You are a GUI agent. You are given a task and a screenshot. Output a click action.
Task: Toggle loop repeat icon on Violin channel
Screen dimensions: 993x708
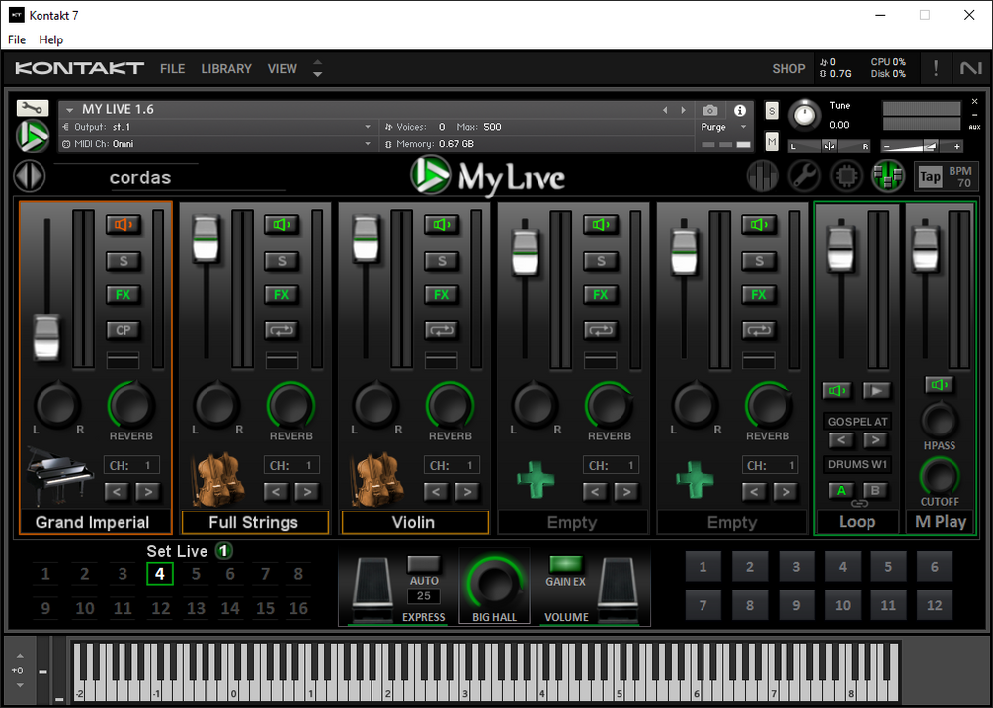442,330
